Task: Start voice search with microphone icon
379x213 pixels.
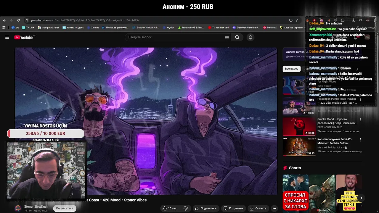Action: (250, 37)
